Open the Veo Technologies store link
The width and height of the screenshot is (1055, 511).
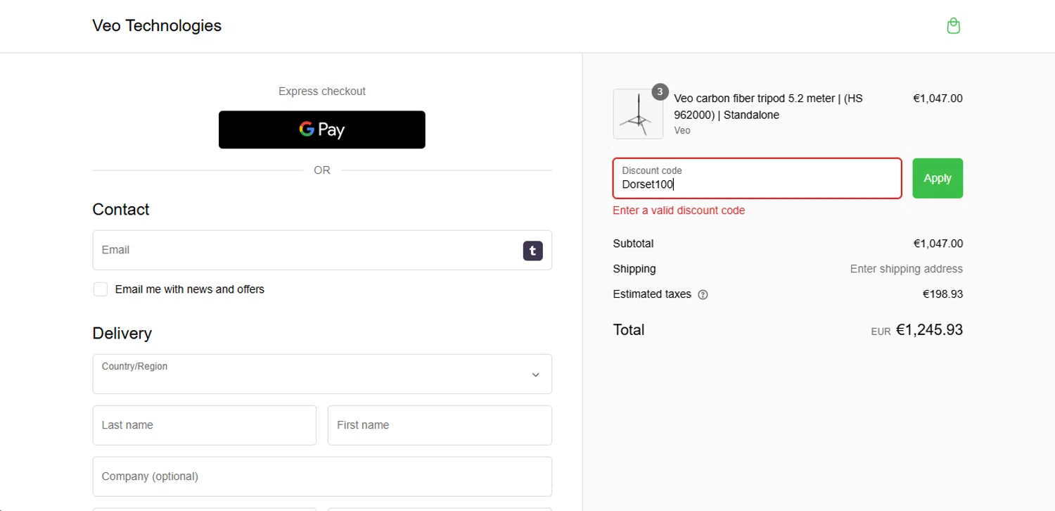click(x=157, y=25)
